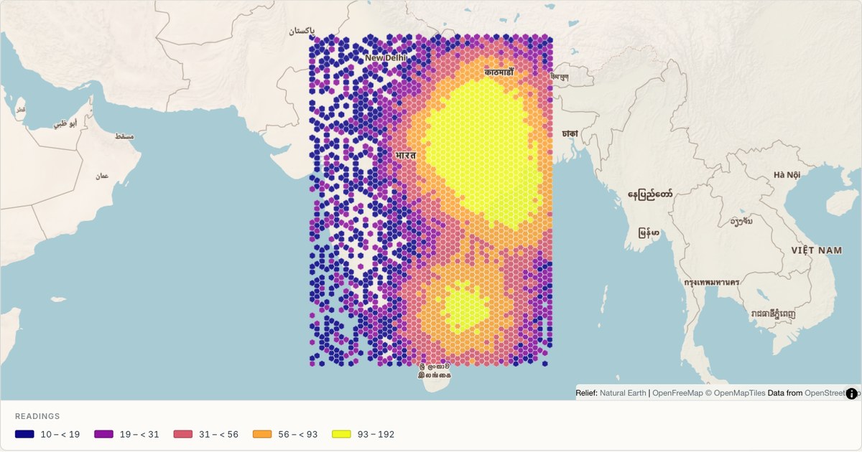Click the ঢাকা city label
Viewport: 862px width, 452px height.
tap(571, 133)
